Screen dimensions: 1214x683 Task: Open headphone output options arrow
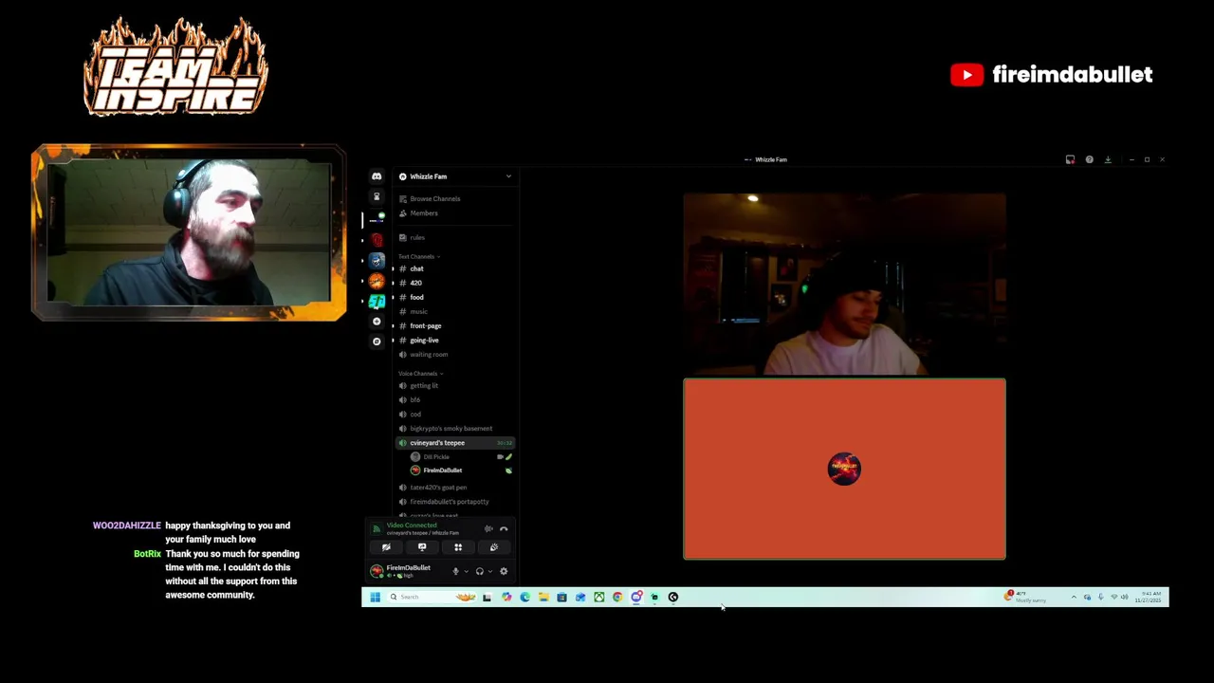pos(490,571)
